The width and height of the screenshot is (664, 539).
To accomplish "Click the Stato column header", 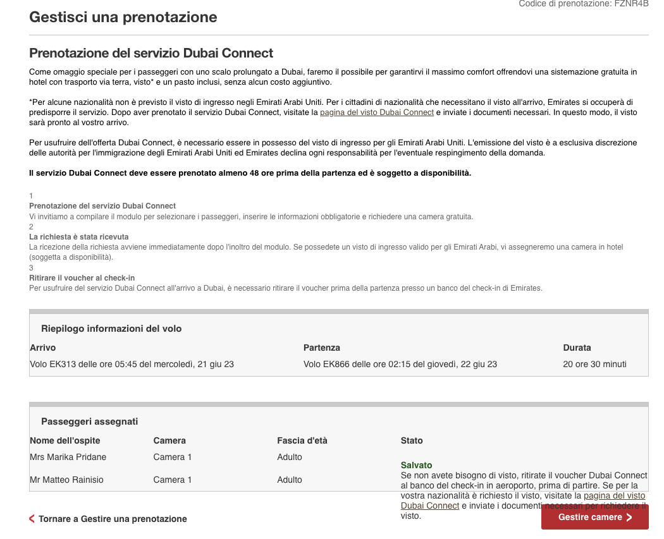I will [412, 440].
